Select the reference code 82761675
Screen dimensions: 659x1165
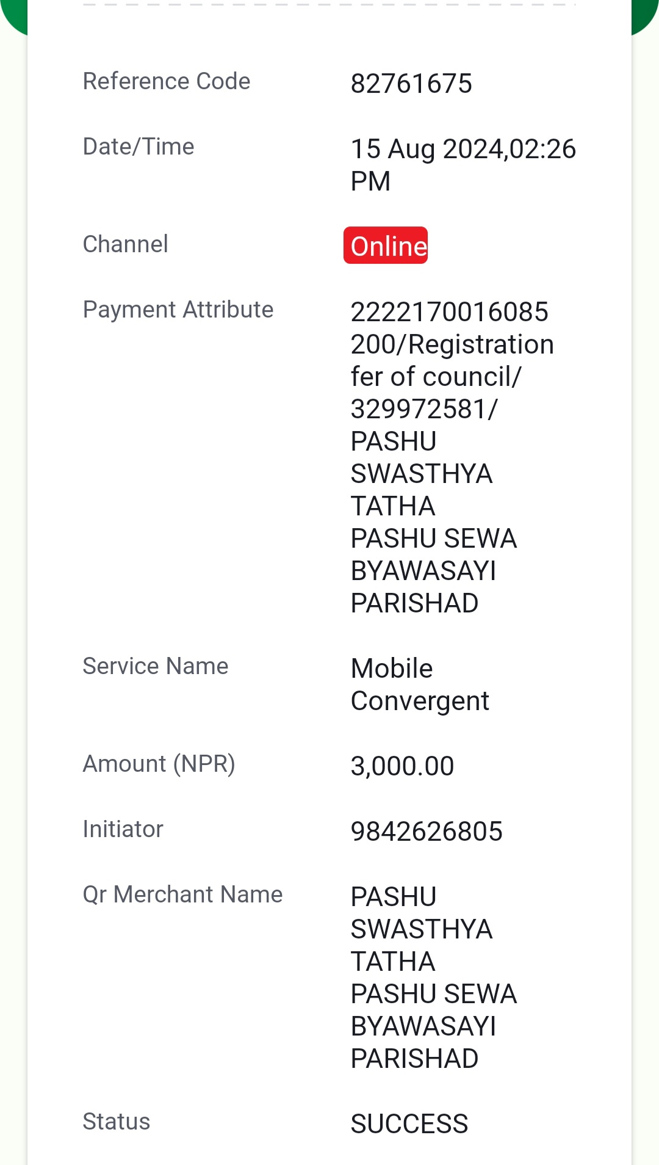(411, 84)
